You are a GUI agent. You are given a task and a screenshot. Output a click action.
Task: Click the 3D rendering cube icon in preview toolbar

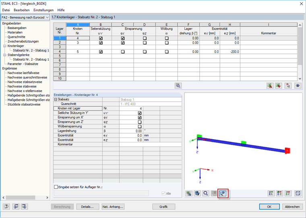[197, 193]
